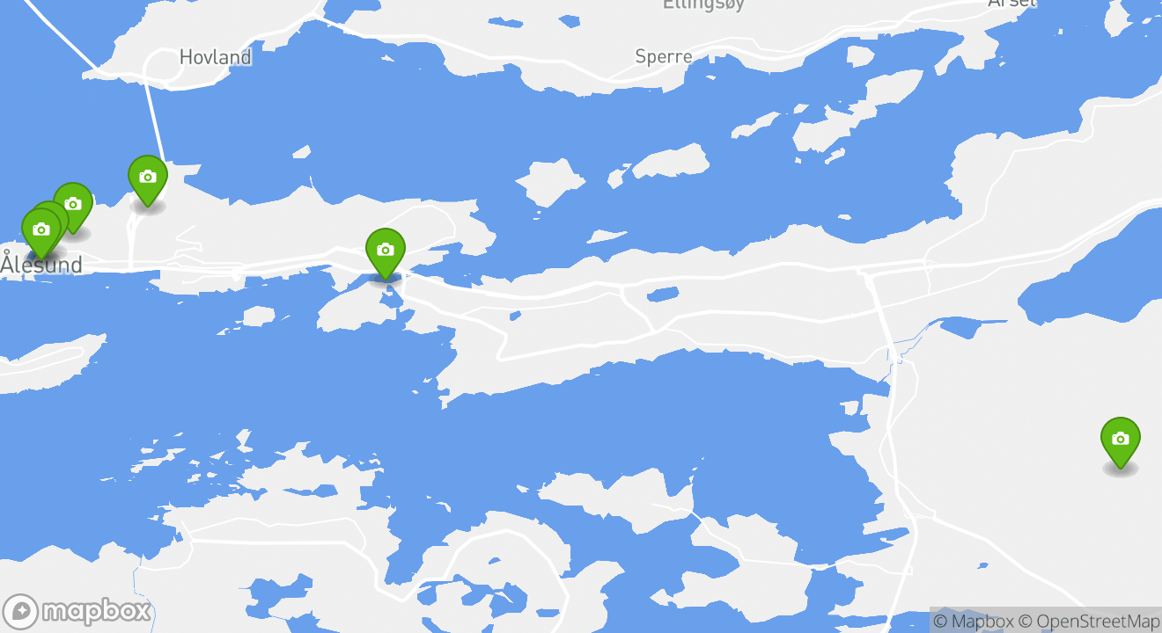The width and height of the screenshot is (1162, 633).
Task: Select the Ålesund city label
Action: (41, 264)
